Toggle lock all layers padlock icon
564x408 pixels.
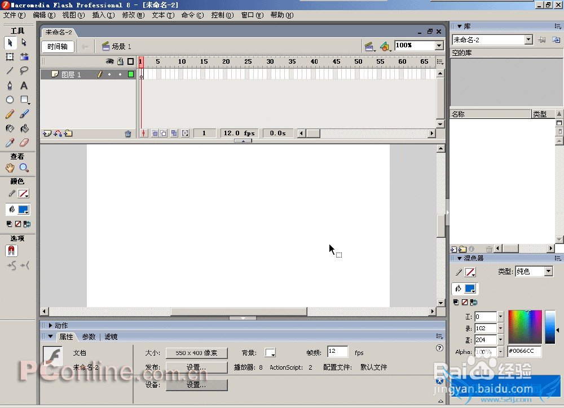point(120,61)
